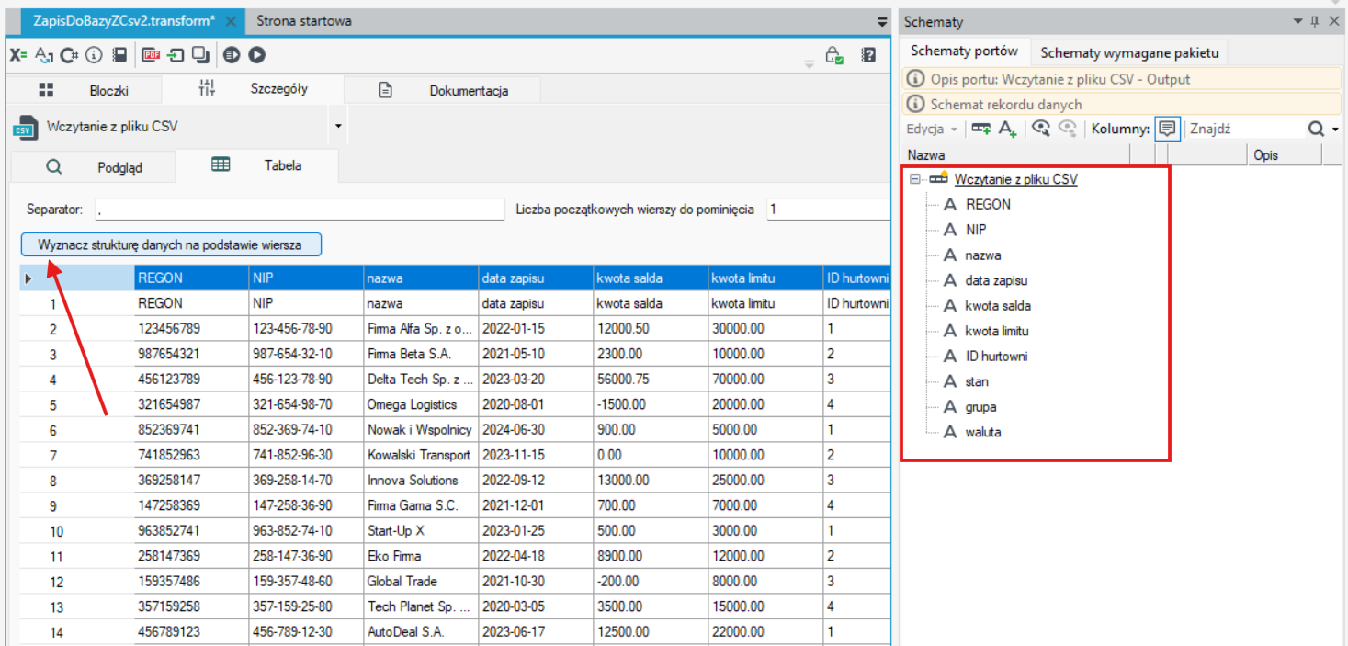1348x646 pixels.
Task: Open Schematy wymagane pakietu tab
Action: click(1129, 52)
